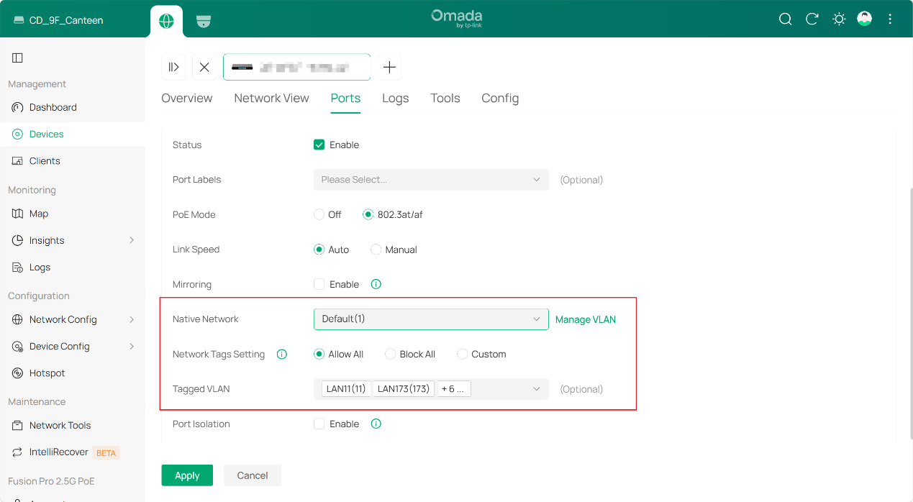
Task: Open the global network view icon
Action: [166, 21]
